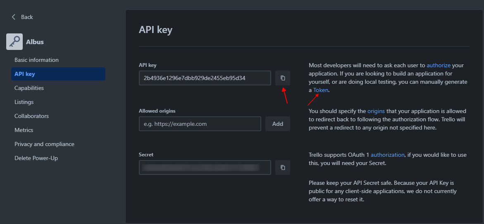The width and height of the screenshot is (484, 224).
Task: Click the OAuth 1 authorization link
Action: [x=387, y=155]
